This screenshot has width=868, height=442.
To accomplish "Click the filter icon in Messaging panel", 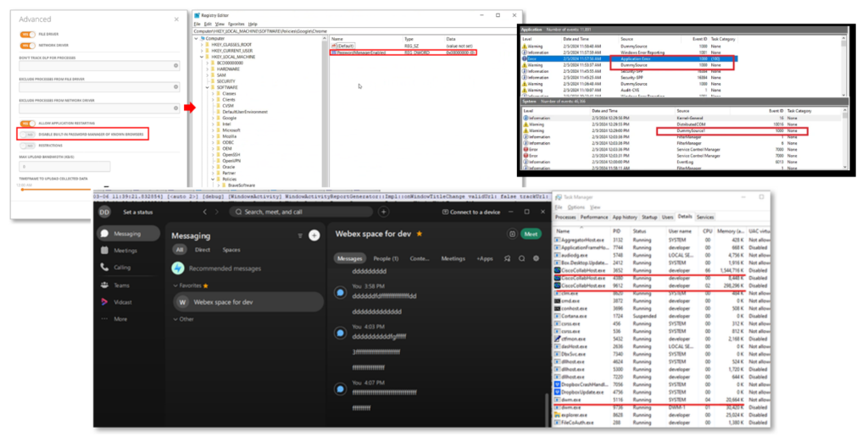I will click(x=299, y=236).
